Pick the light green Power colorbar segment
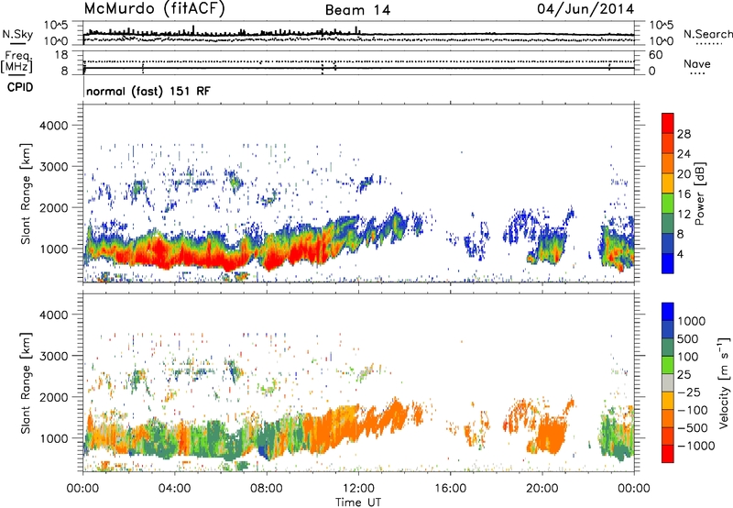733x508 pixels. (x=668, y=204)
